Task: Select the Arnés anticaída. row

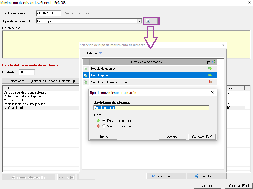Action: tap(41, 108)
